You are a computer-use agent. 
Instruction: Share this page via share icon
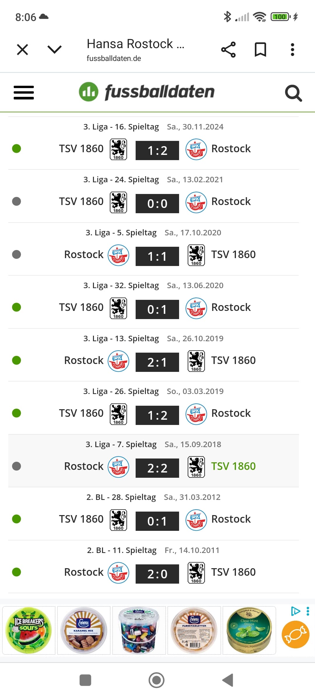point(228,50)
